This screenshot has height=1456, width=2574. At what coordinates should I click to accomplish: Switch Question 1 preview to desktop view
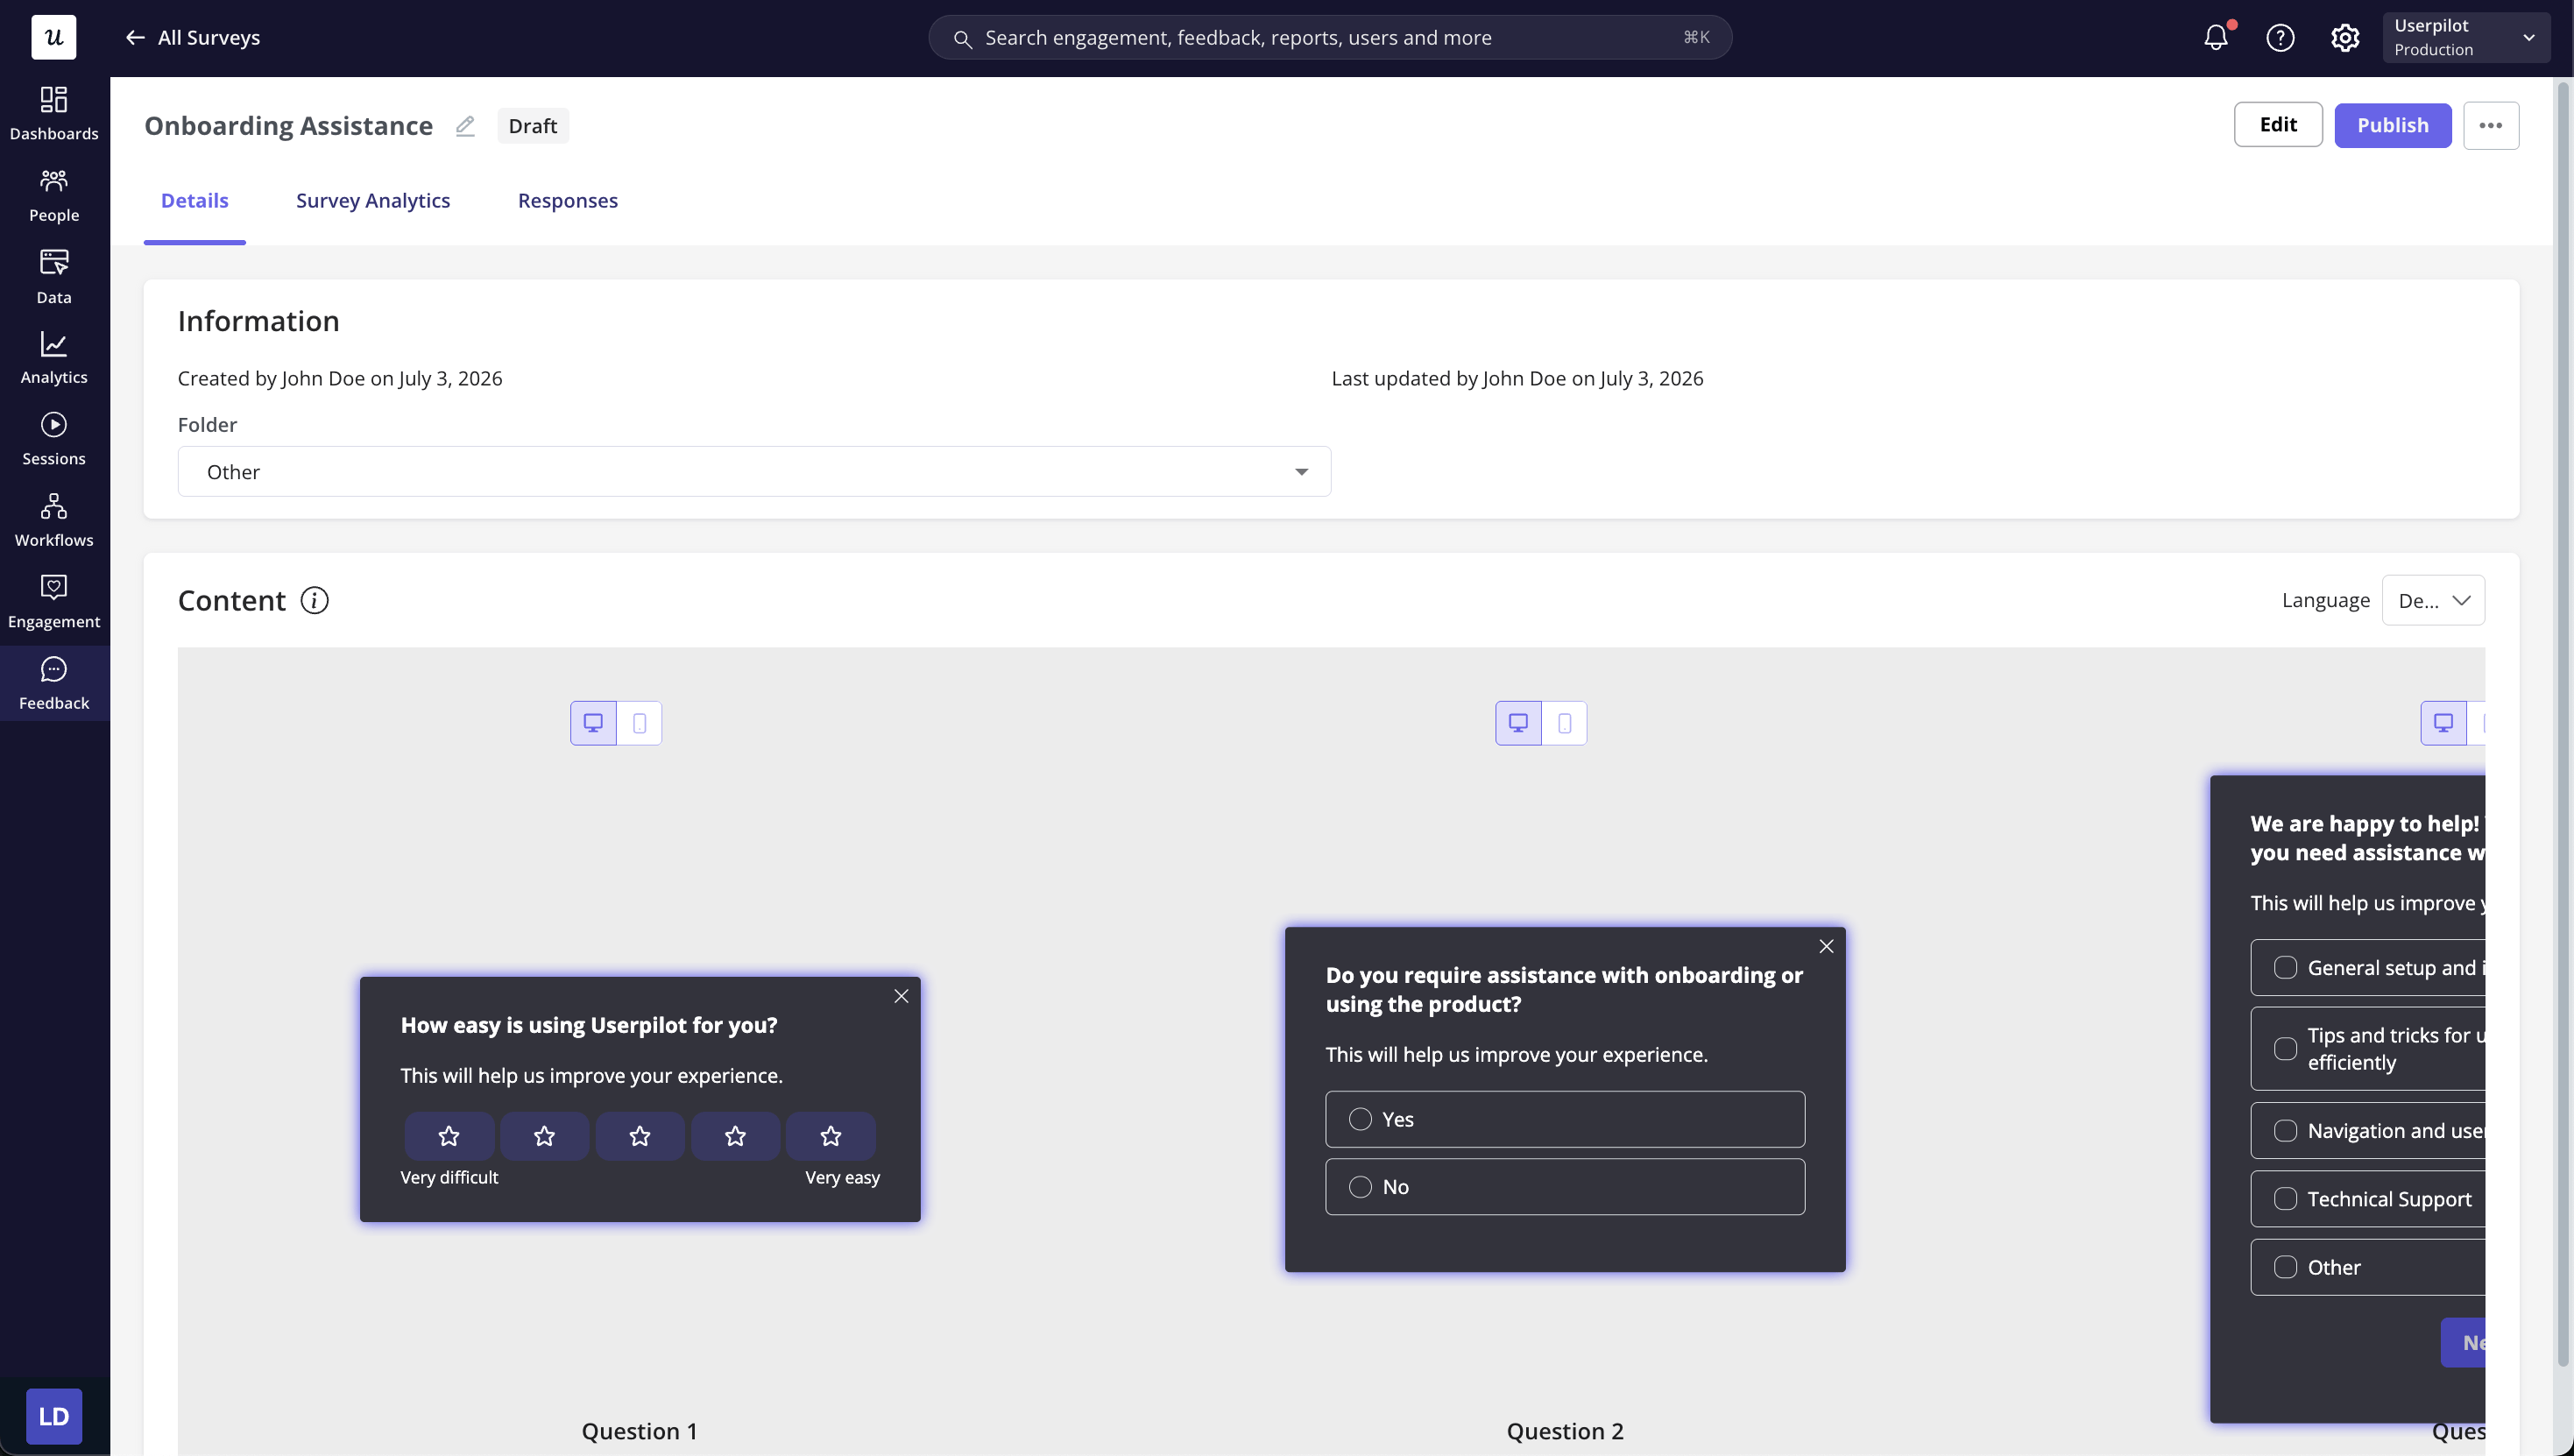[x=593, y=723]
